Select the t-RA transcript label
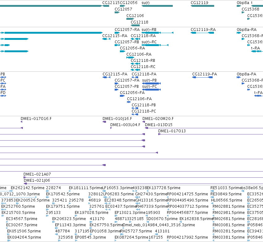This screenshot has height=242, width=263. 256,48
